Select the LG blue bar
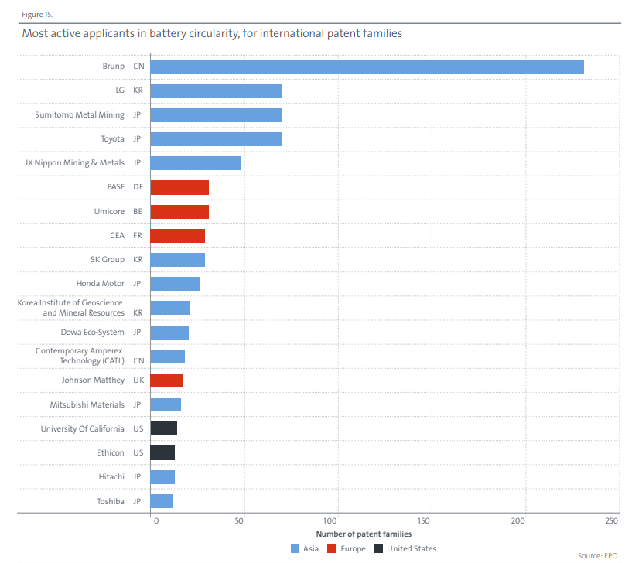 tap(217, 91)
